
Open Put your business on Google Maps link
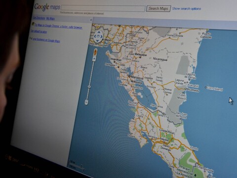(46, 40)
